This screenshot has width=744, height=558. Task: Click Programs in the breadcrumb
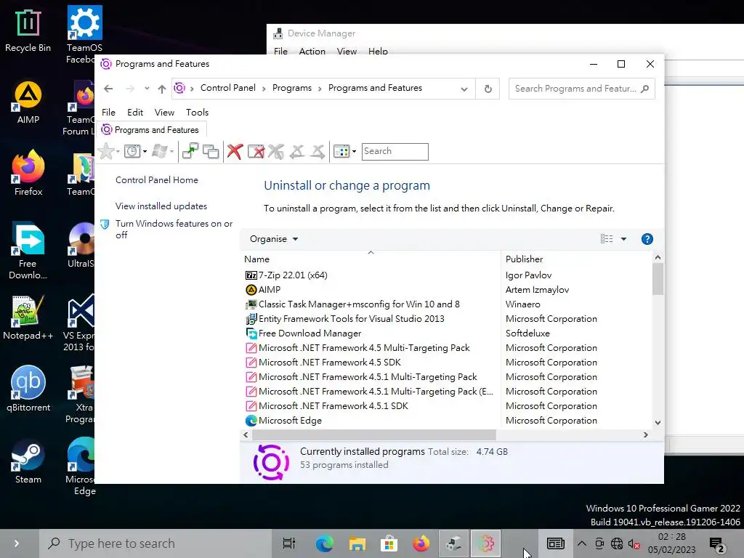point(292,88)
